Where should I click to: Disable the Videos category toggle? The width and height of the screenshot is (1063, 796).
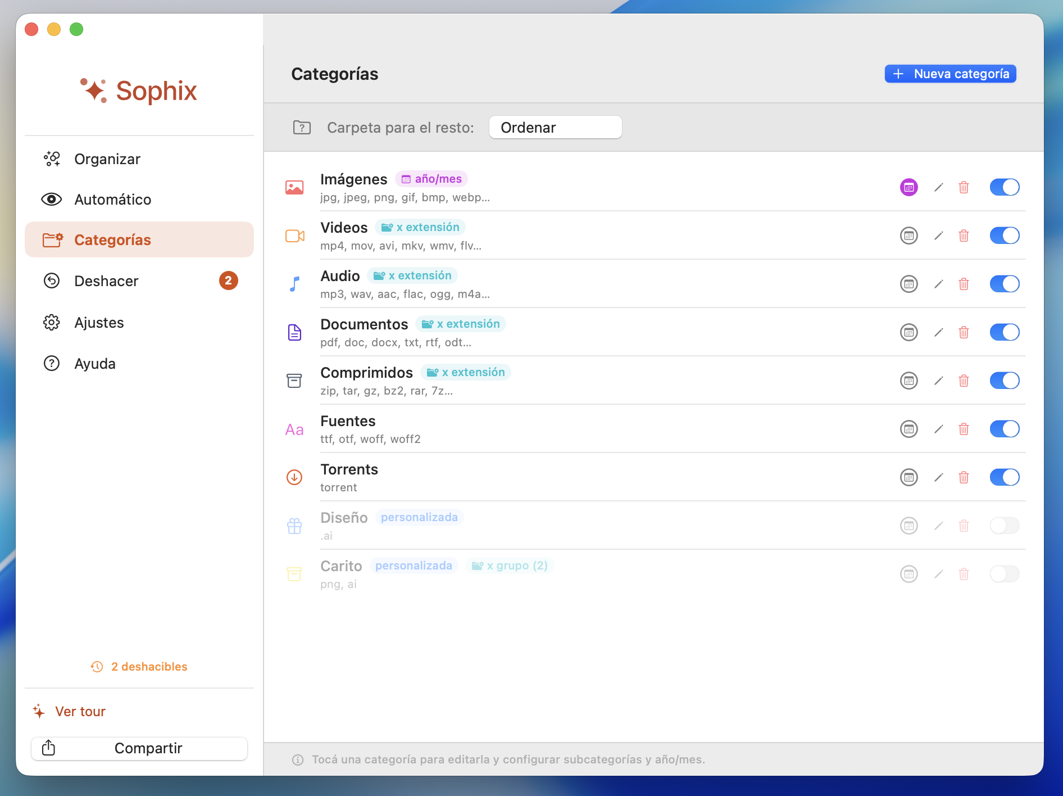point(1005,236)
